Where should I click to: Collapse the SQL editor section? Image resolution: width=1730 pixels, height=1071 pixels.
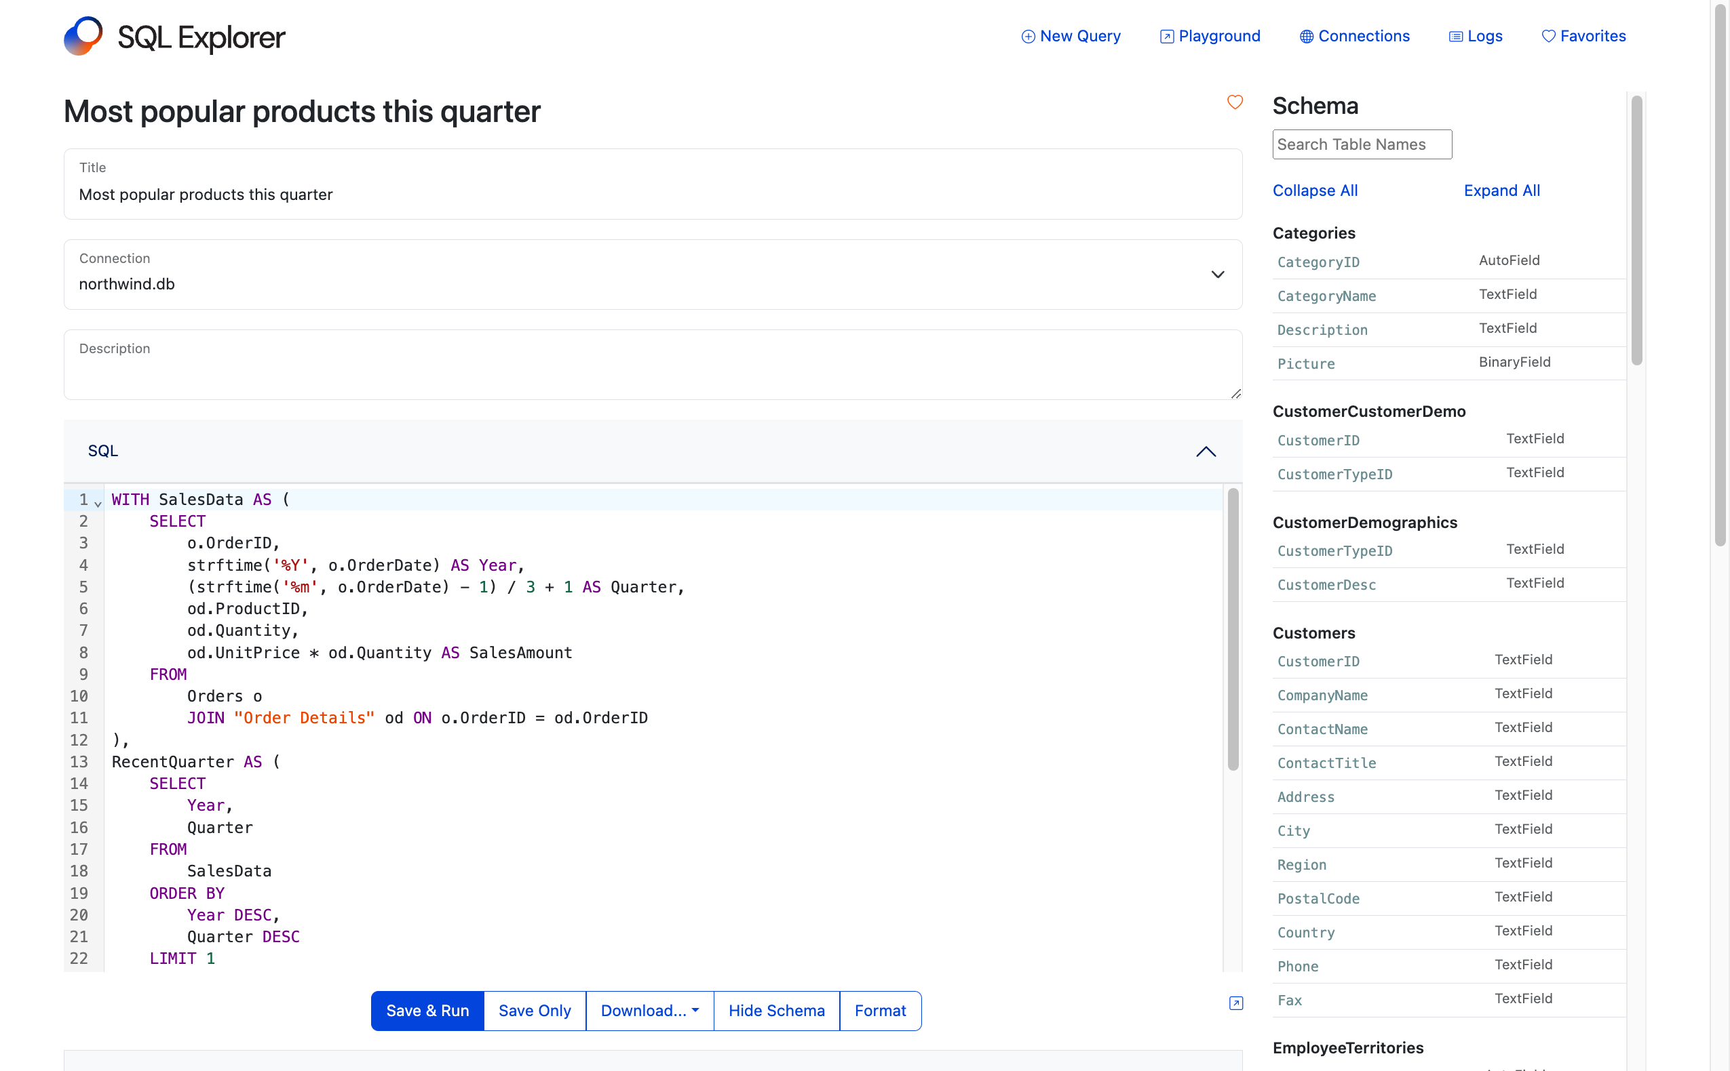[x=1206, y=451]
